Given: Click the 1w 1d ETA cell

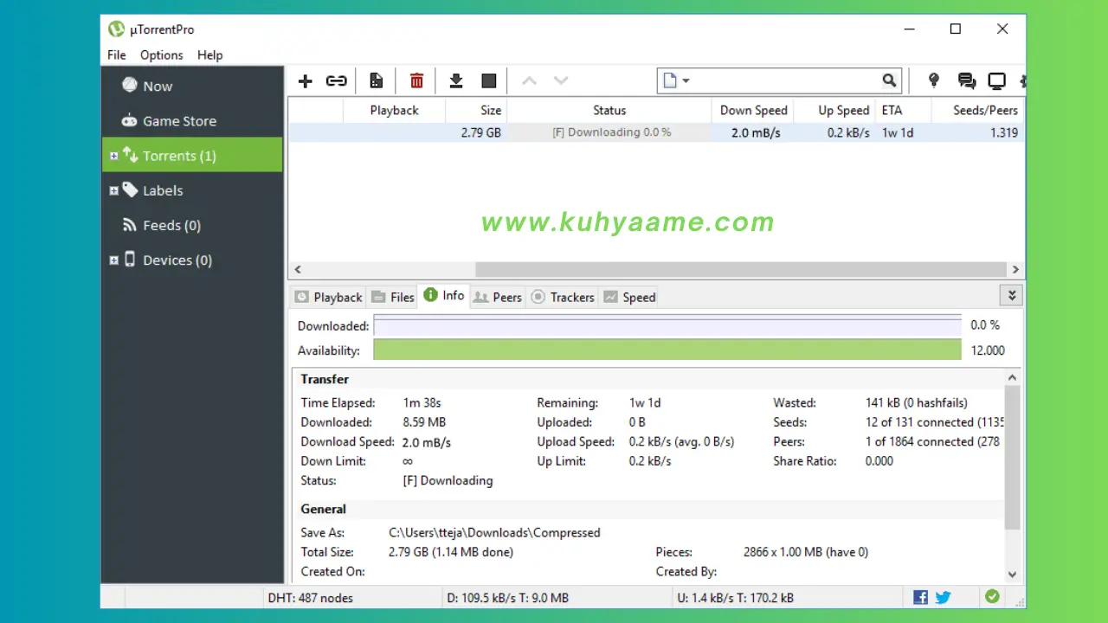Looking at the screenshot, I should tap(898, 132).
